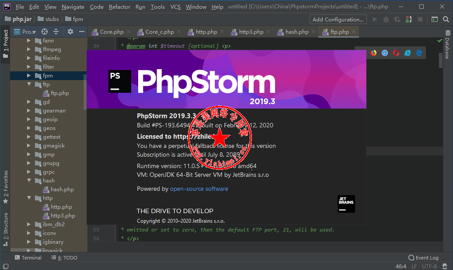The height and width of the screenshot is (270, 453).
Task: Select ftp.php in the project tree
Action: click(56, 93)
